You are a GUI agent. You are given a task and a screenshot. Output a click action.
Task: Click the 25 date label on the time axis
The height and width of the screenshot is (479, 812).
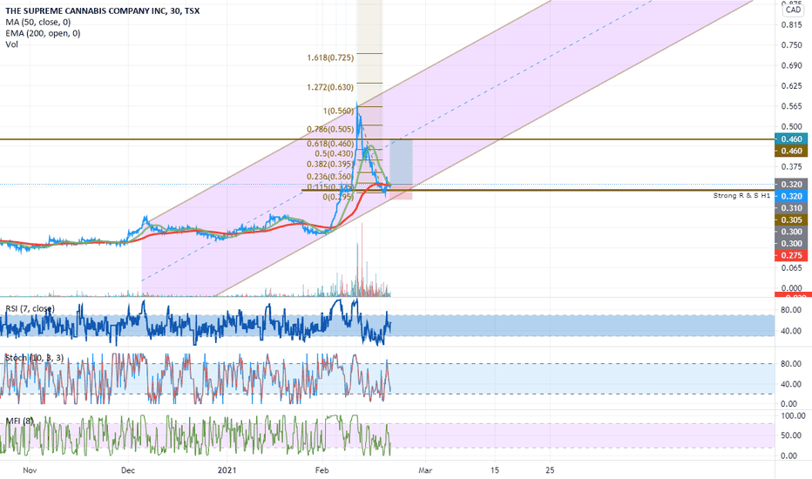tap(550, 470)
